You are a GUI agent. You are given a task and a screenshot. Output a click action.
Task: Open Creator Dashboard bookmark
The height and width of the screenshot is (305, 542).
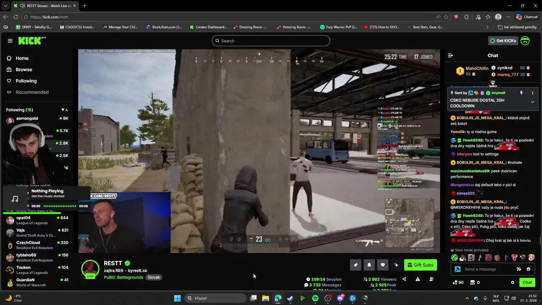point(208,27)
